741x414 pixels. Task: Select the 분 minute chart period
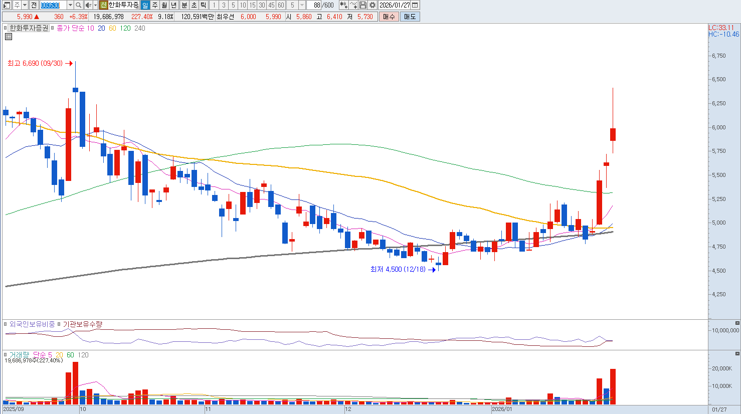pos(184,5)
